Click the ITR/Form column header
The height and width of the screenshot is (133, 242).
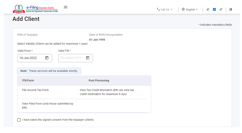(28, 81)
